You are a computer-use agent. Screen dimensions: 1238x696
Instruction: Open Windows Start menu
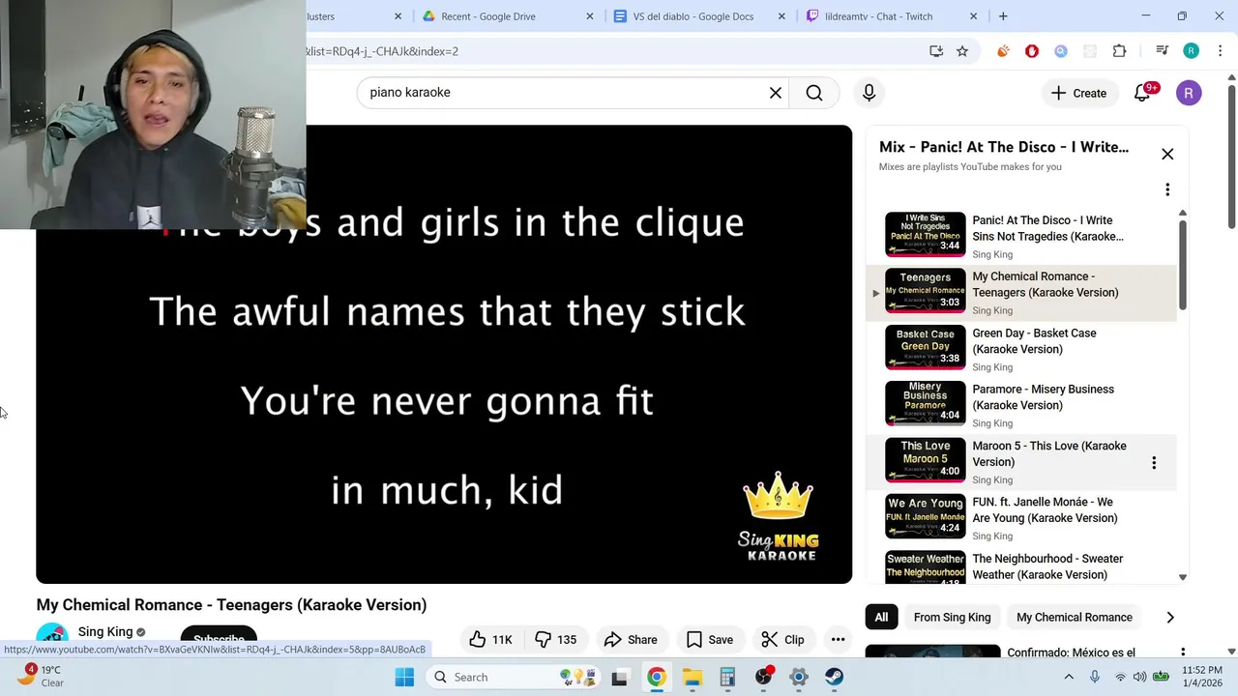[404, 677]
